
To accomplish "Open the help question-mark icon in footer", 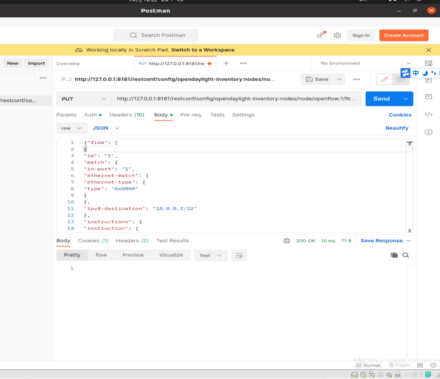I will pyautogui.click(x=433, y=365).
